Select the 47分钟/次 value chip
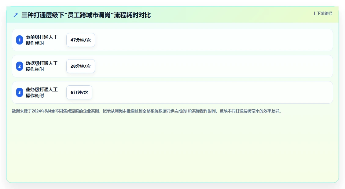 [x=81, y=40]
